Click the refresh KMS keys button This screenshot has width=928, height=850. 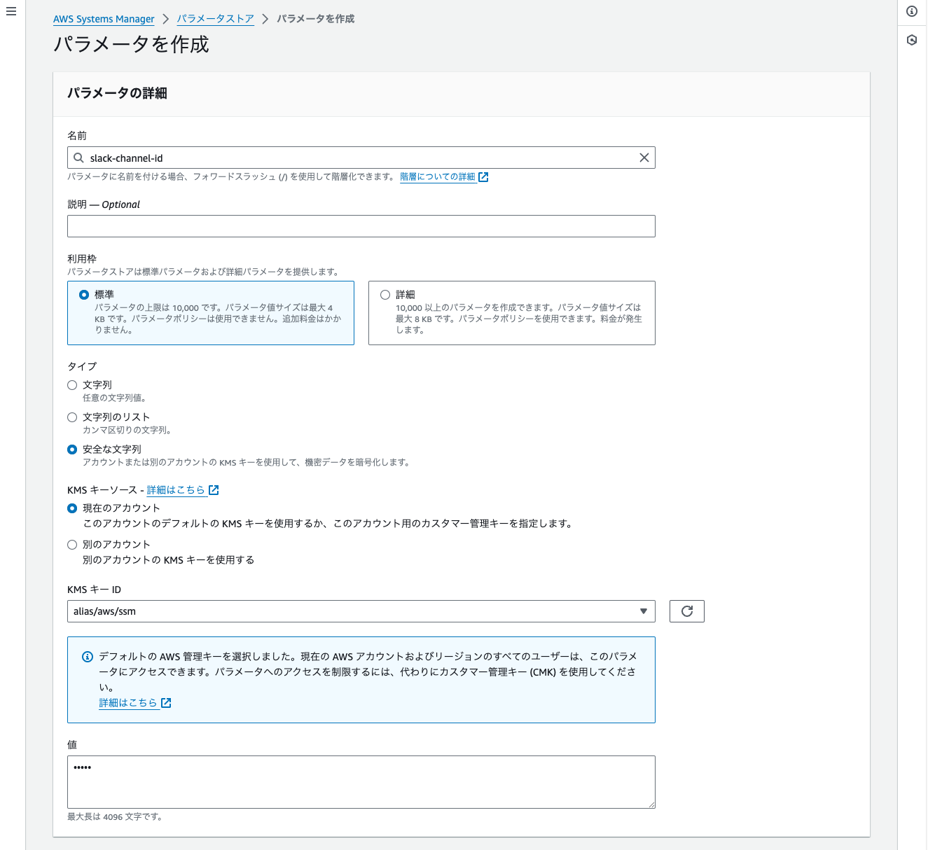tap(687, 611)
